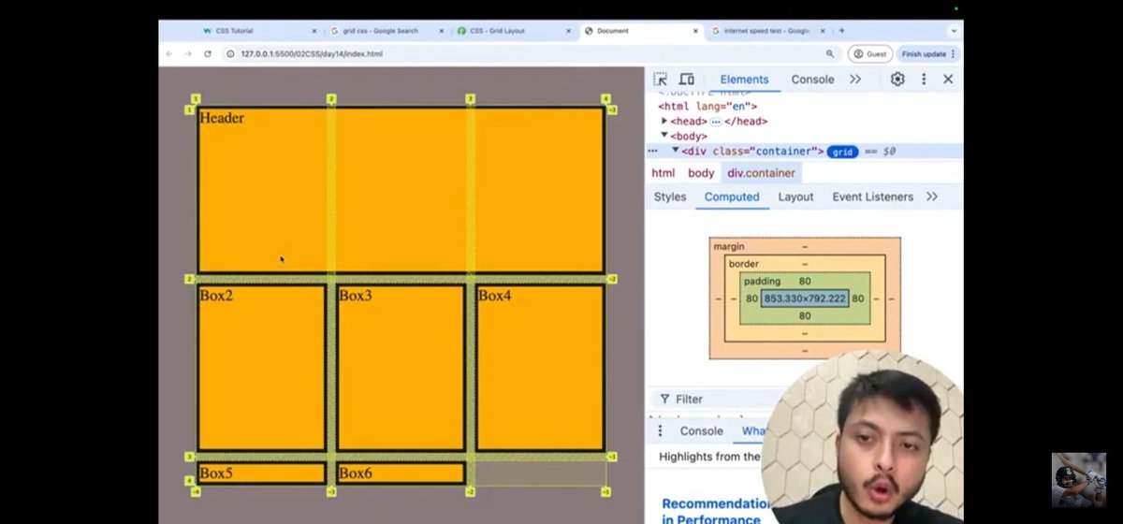Select the Computed pane tab
This screenshot has height=524, width=1123.
732,197
